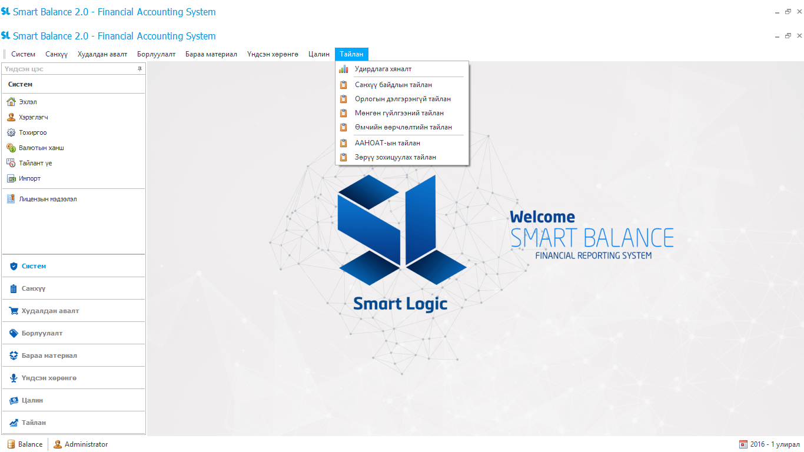
Task: Click the Хэрэглэгч user icon
Action: point(11,117)
